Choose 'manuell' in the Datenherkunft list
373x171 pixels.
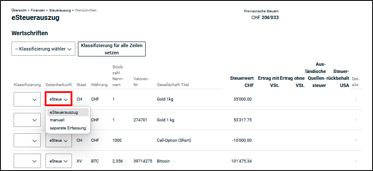coord(57,120)
